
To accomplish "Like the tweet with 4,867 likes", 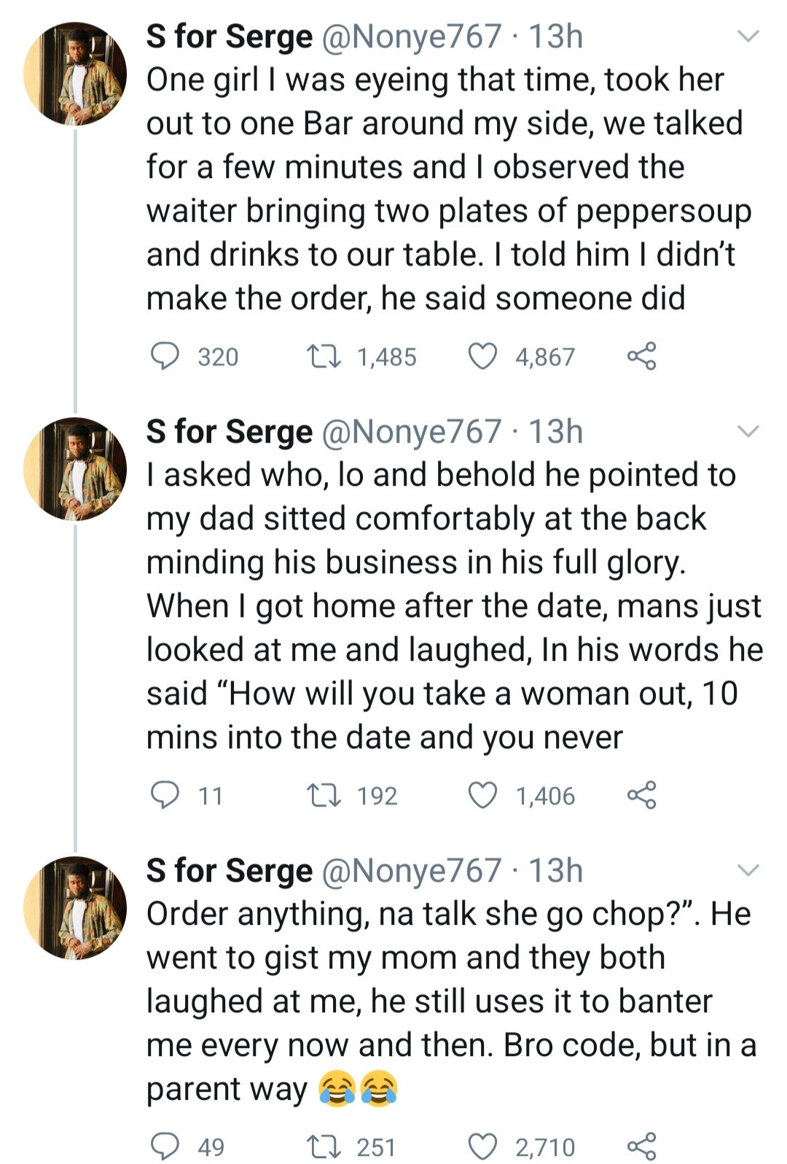I will tap(482, 357).
